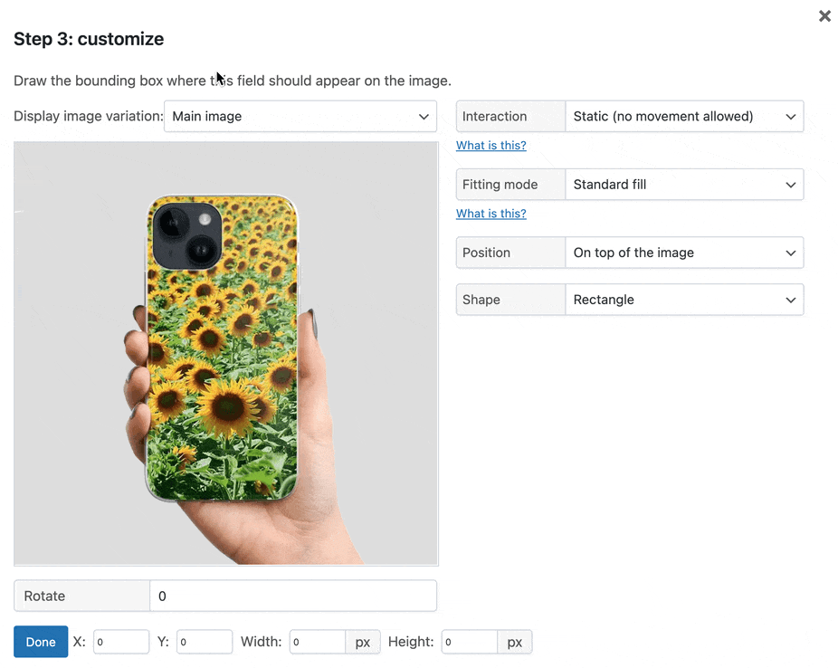Click the px unit beside Width
The width and height of the screenshot is (838, 668).
click(x=363, y=642)
